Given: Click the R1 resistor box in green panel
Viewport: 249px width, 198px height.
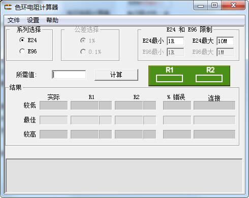Looking at the screenshot, I should pos(169,79).
